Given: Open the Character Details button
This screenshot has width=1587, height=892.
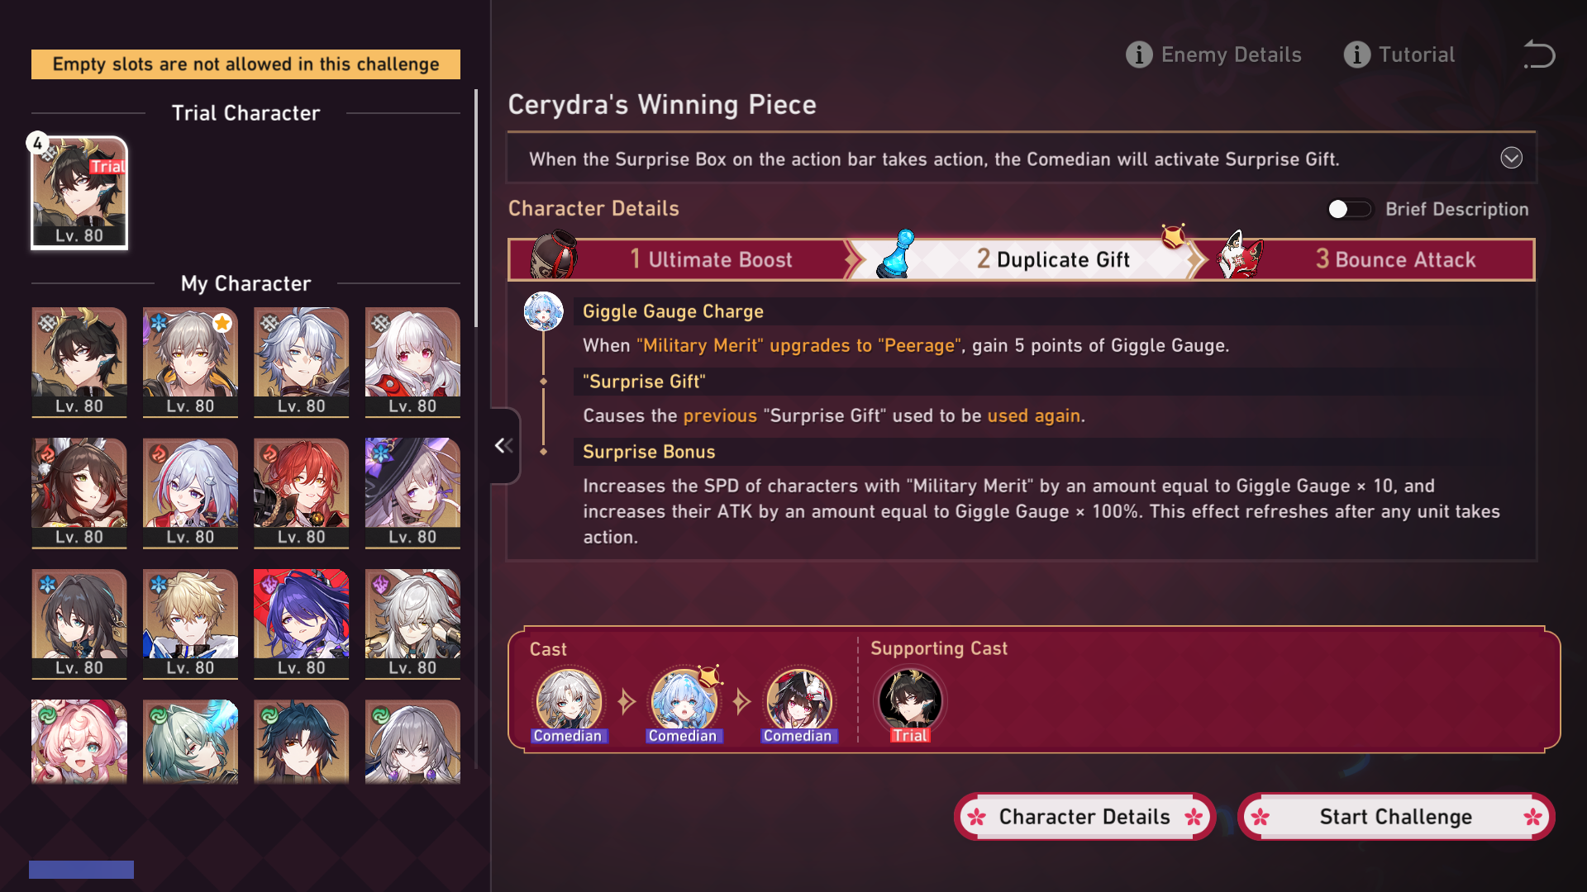Looking at the screenshot, I should tap(1084, 817).
